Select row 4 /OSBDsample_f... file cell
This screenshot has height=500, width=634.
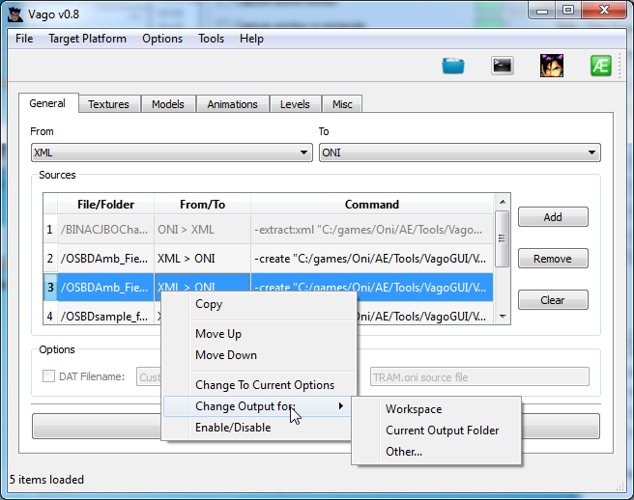click(x=105, y=317)
